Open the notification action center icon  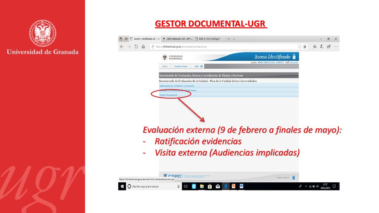tap(334, 186)
